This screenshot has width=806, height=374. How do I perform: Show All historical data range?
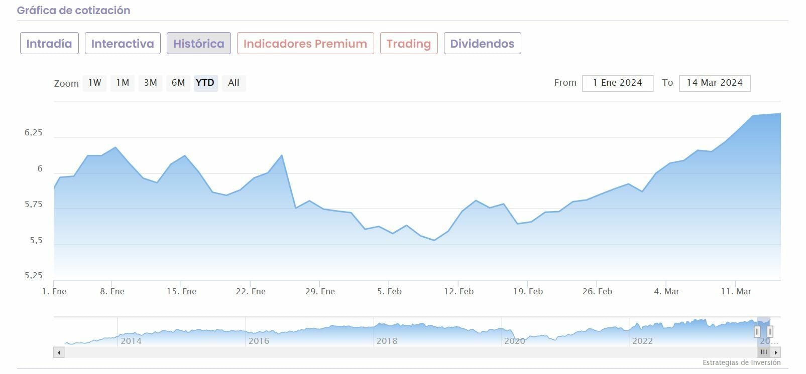[x=234, y=83]
